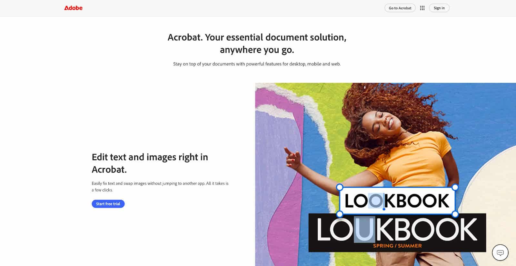Click the Stay on top of your documents subtitle
Image resolution: width=516 pixels, height=266 pixels.
pos(257,64)
